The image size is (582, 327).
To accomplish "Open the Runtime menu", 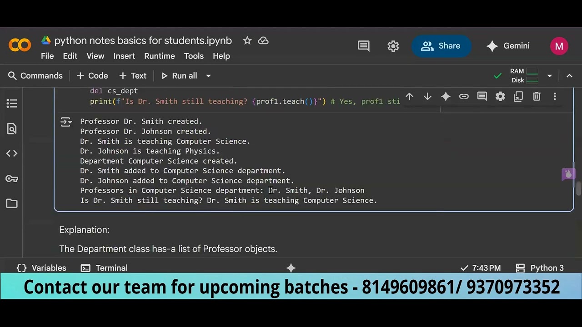I will click(x=160, y=56).
